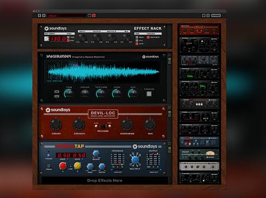This screenshot has height=198, width=266.
Task: Click bottom side-strip icon beside SpaceBlender
Action: [x=169, y=63]
